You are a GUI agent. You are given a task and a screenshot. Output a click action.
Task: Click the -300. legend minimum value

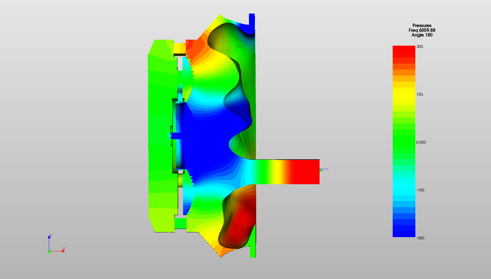point(420,238)
